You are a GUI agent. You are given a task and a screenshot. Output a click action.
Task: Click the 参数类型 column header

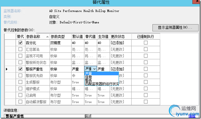(x=61, y=37)
